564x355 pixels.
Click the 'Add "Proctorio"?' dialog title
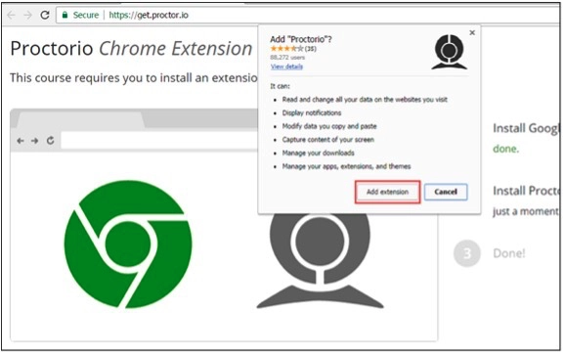301,39
